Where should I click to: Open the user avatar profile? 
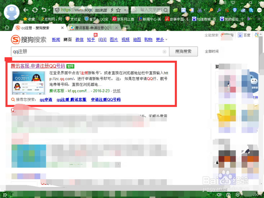point(12,12)
